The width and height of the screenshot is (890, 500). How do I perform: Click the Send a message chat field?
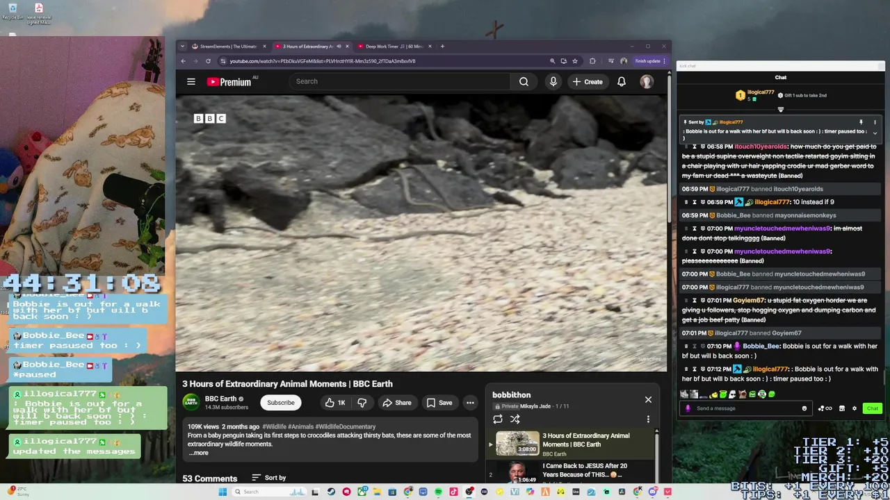click(x=745, y=408)
